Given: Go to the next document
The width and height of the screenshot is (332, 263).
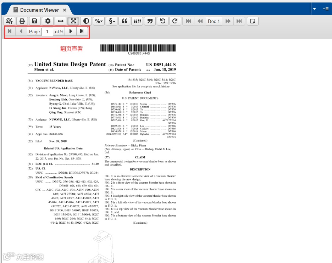Looking at the screenshot, I should point(228,21).
